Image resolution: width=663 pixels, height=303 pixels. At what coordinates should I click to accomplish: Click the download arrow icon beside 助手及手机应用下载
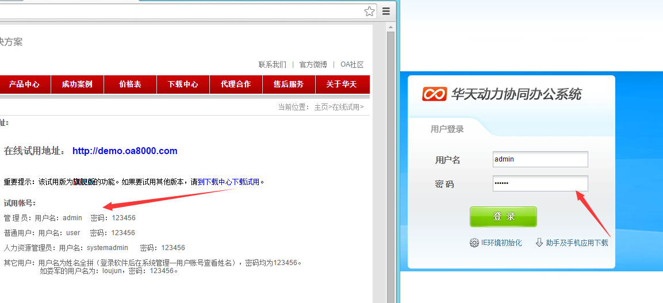point(539,243)
